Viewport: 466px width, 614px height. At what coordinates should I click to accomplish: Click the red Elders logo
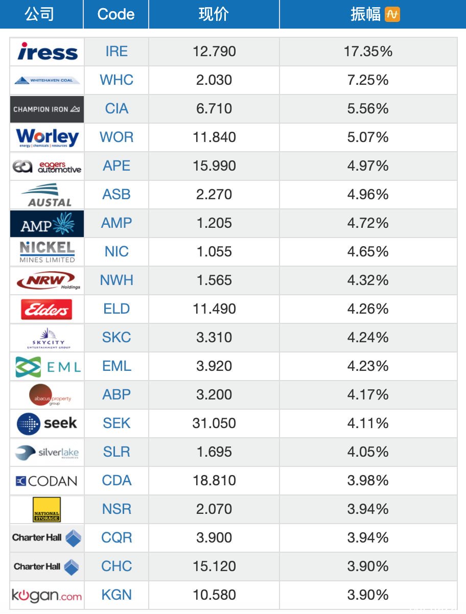(47, 309)
